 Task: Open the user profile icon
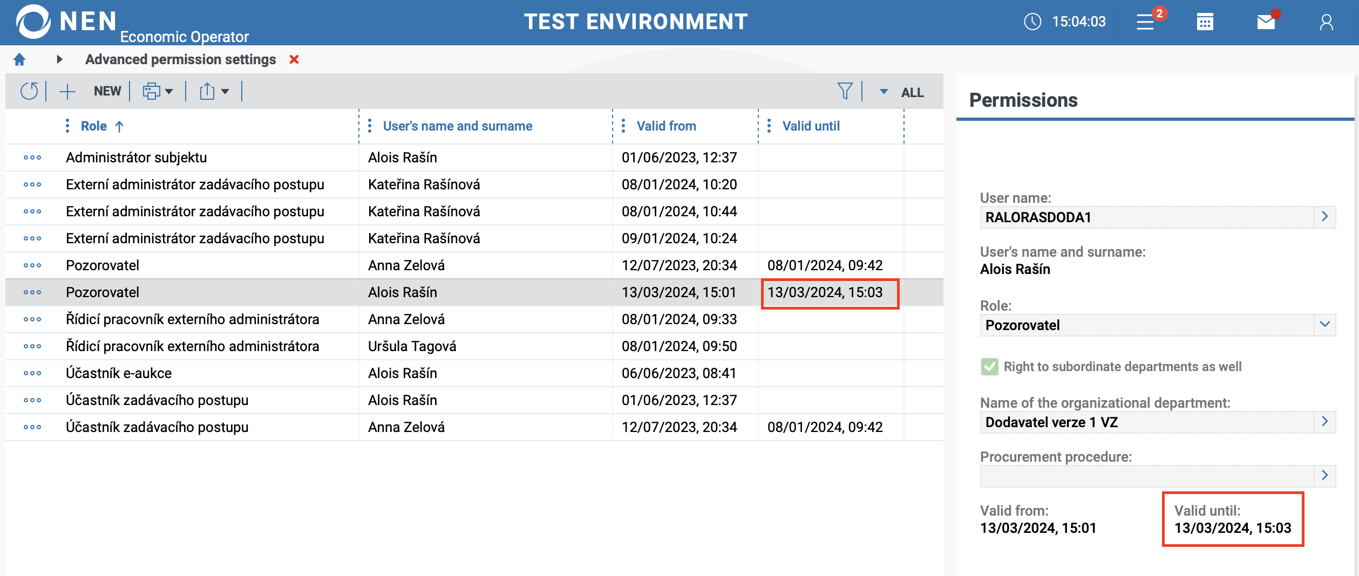pos(1326,22)
